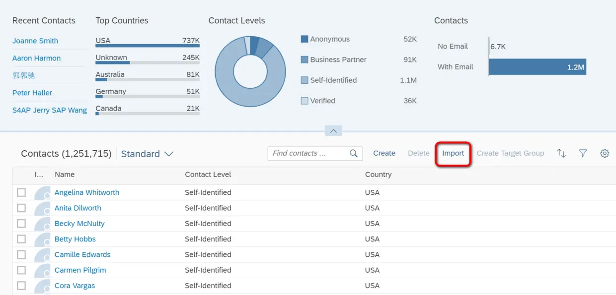Click Camille Edwards' avatar icon
The image size is (616, 295).
(x=43, y=255)
